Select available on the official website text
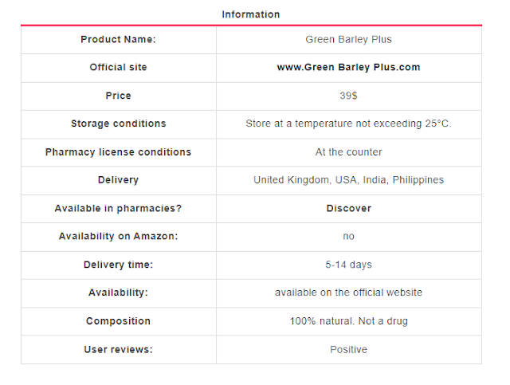The width and height of the screenshot is (510, 385). click(348, 293)
